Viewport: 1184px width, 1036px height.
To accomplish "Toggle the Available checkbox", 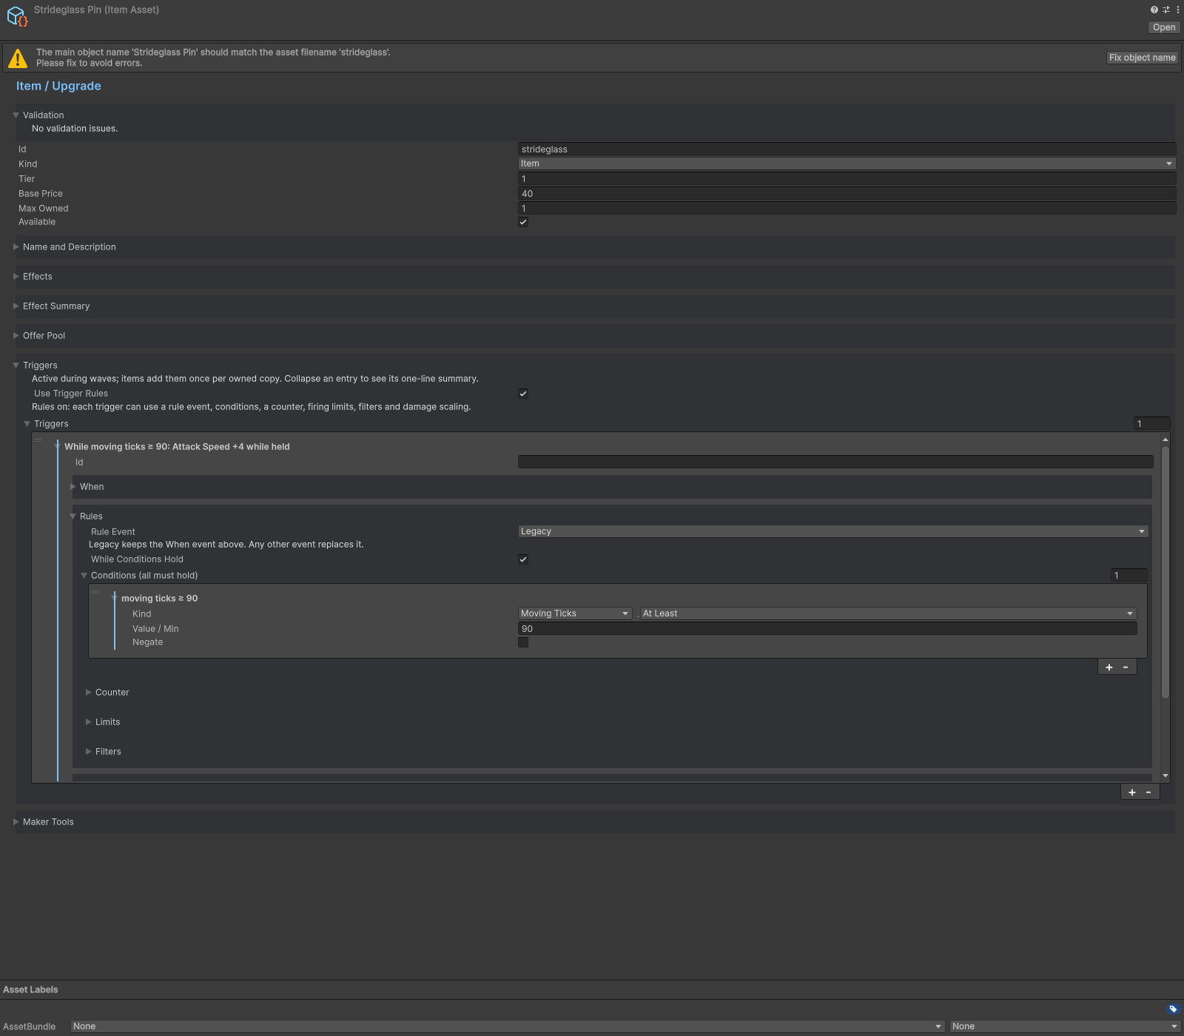I will (x=523, y=222).
